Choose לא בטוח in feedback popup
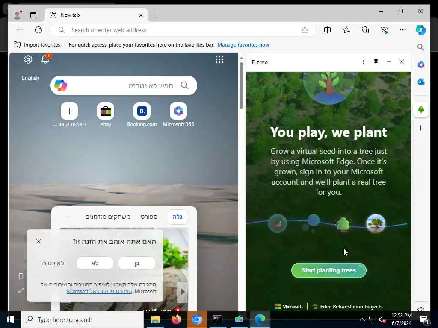Screen dimensions: 438x328 pos(53,263)
